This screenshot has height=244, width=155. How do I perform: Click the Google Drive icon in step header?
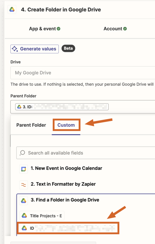click(x=12, y=10)
